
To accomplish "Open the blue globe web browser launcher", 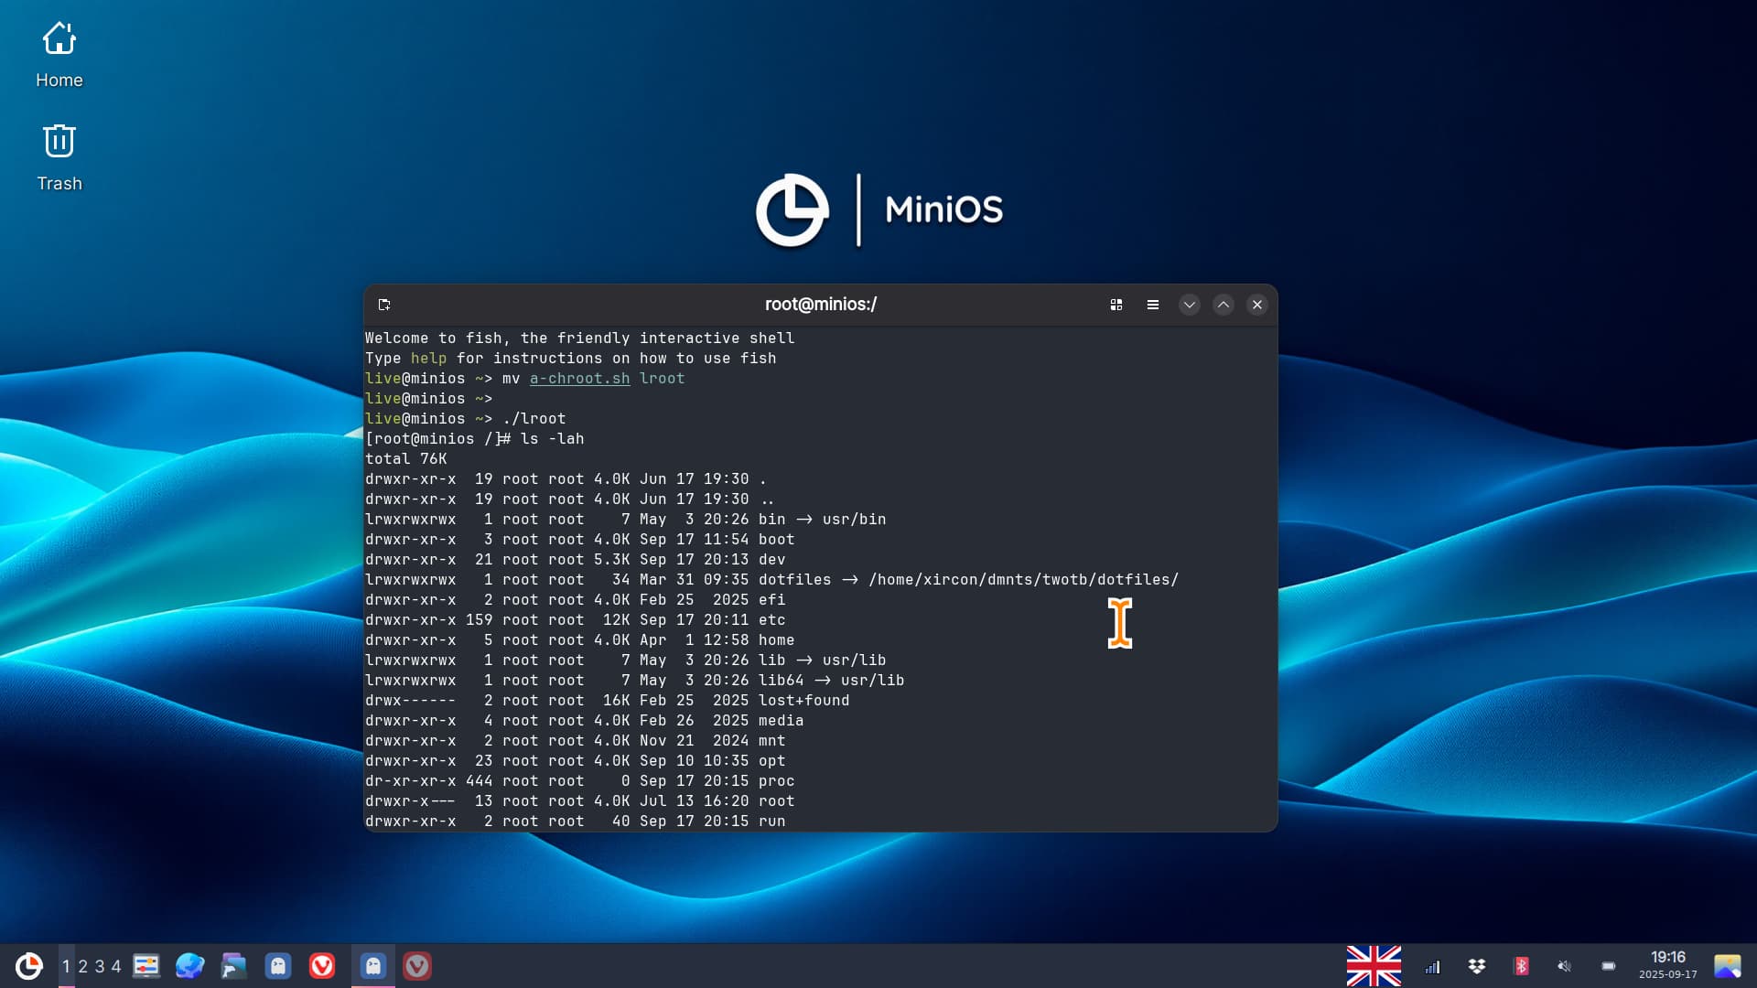I will pos(190,966).
